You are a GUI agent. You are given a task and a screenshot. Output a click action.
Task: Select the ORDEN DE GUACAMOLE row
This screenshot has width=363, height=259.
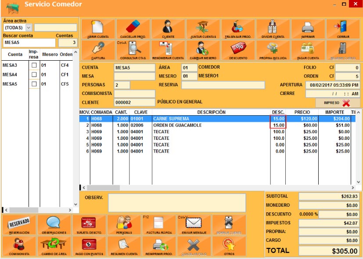coord(211,125)
